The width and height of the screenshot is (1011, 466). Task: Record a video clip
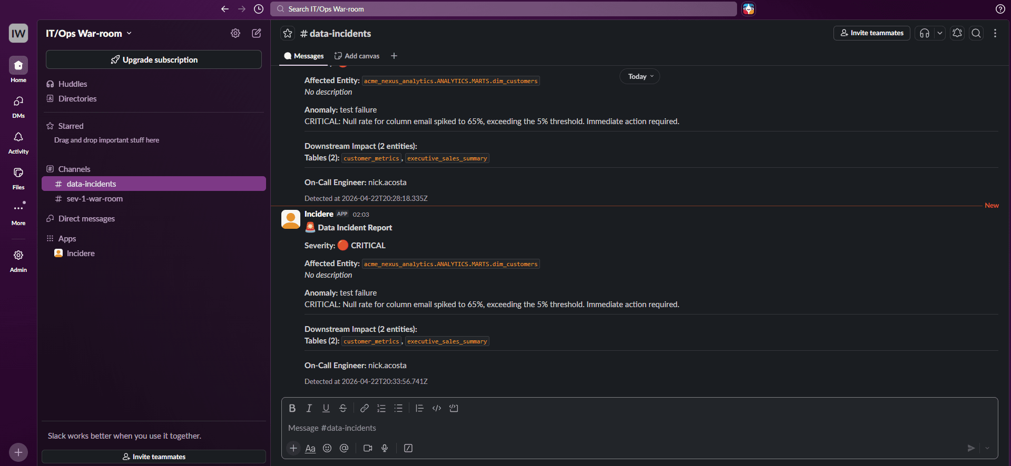(368, 448)
